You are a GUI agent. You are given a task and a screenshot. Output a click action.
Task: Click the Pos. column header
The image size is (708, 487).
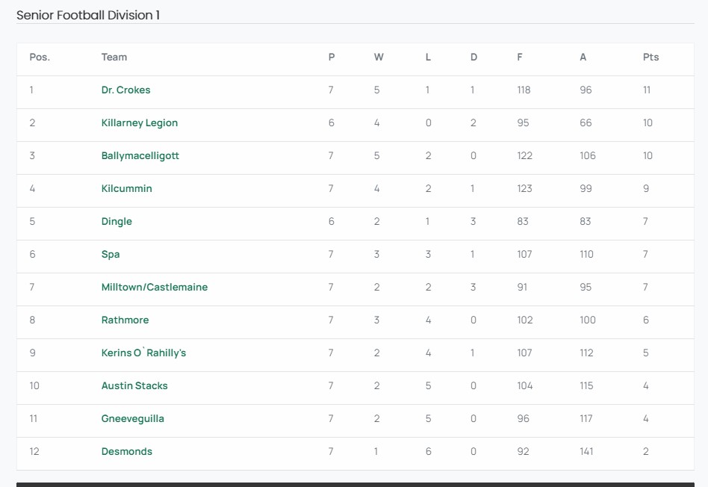pyautogui.click(x=40, y=57)
